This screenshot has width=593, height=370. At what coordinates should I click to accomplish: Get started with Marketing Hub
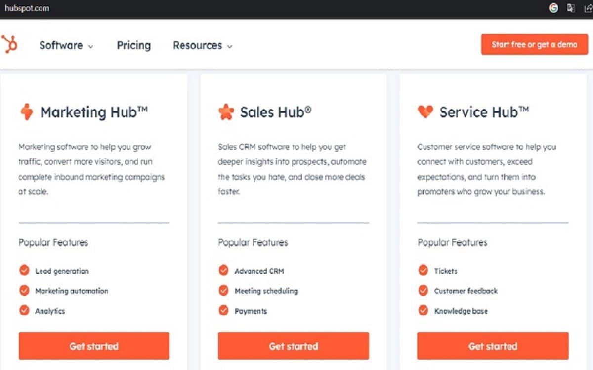coord(94,346)
